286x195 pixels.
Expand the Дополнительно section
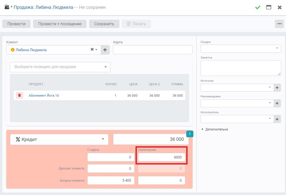215,129
